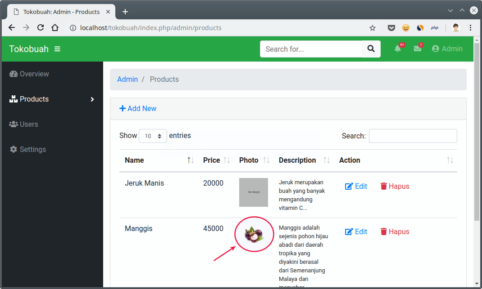Go to browser home page icon
The image size is (482, 289).
55,27
